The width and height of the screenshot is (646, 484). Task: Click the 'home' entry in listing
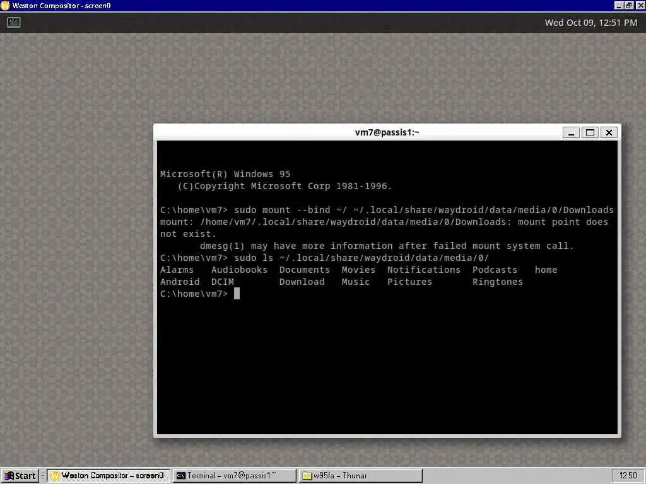coord(546,270)
